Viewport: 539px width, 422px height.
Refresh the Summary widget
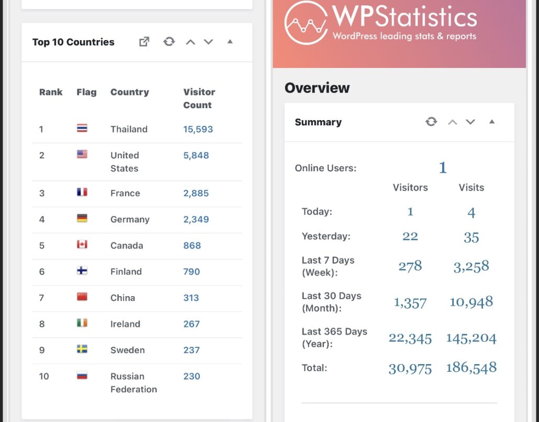click(431, 122)
